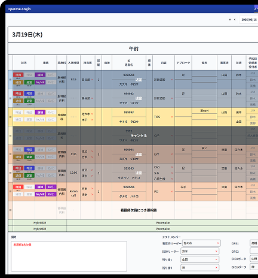Open the cancelled CVP case row
The image size is (258, 278).
click(136, 135)
